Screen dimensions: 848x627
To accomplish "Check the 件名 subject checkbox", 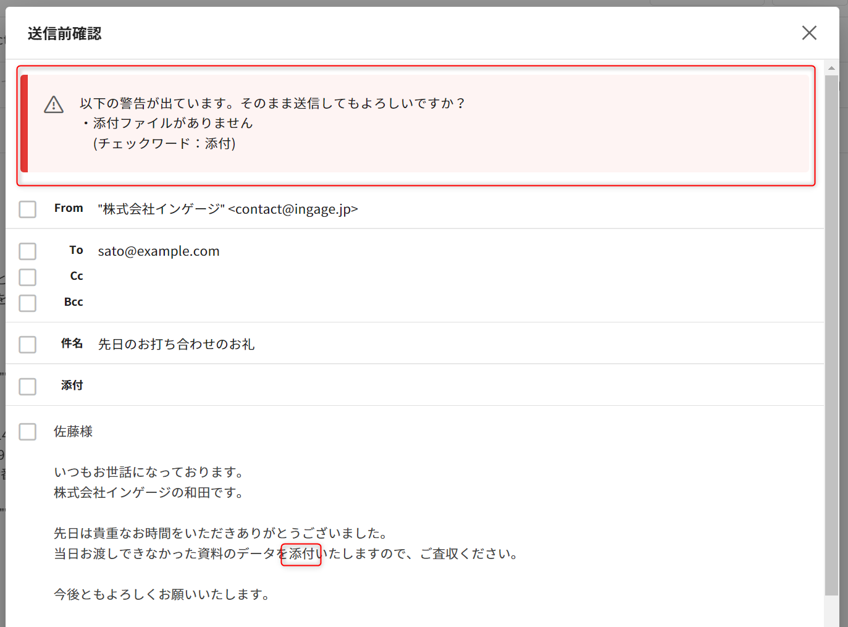I will click(x=28, y=345).
